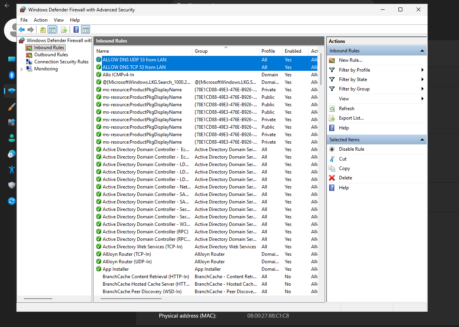Click the Up One Level folder icon
Image resolution: width=459 pixels, height=327 pixels.
pos(42,30)
